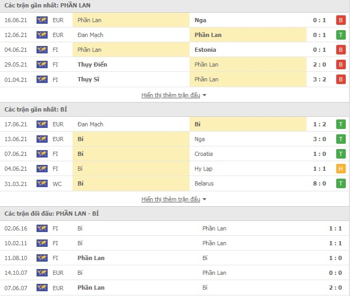This screenshot has width=350, height=296.
Task: Click the Các trận đối đầu: PHẦN LAN - BỈ section header
Action: [175, 214]
